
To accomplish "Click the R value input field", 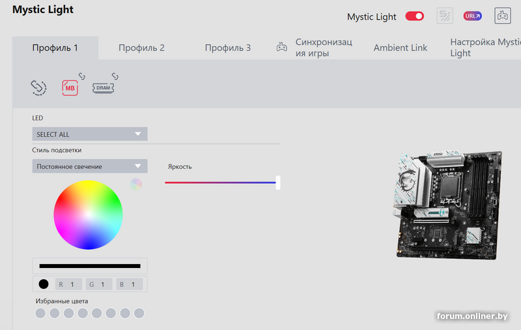I will pyautogui.click(x=69, y=284).
